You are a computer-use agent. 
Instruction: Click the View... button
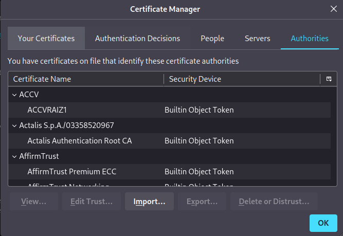[34, 202]
